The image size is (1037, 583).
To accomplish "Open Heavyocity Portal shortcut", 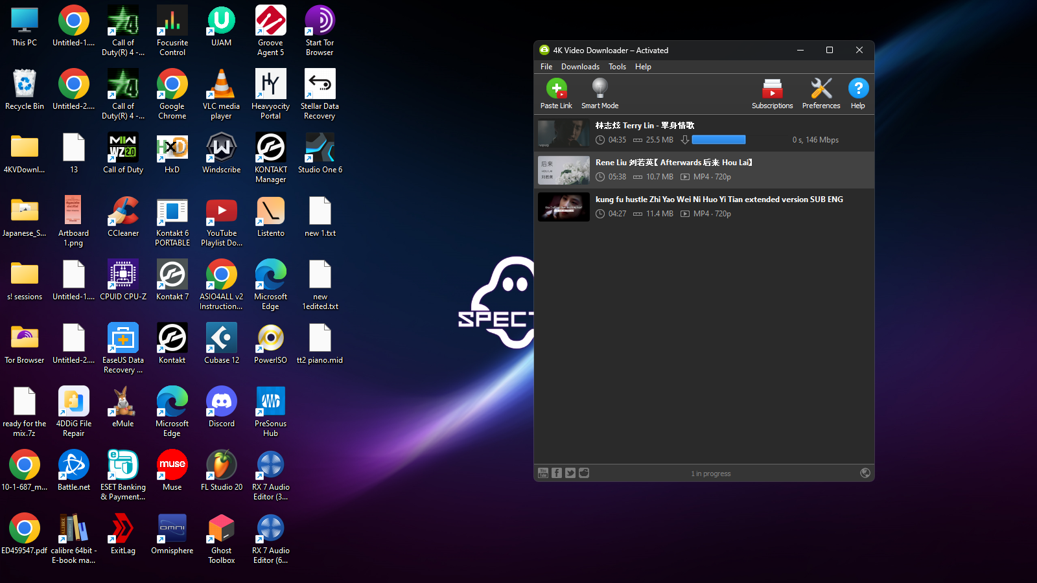I will [271, 95].
